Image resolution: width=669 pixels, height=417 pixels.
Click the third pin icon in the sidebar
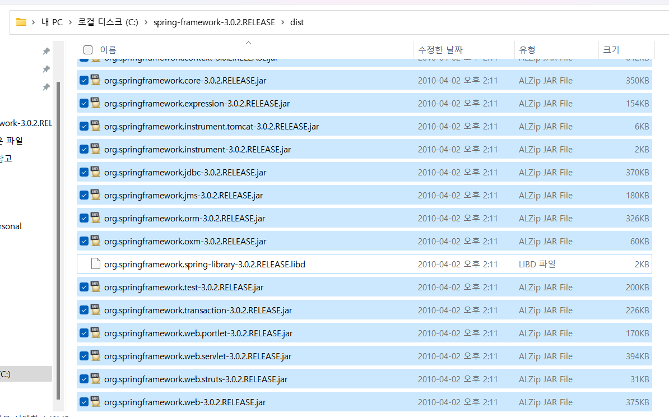(46, 87)
